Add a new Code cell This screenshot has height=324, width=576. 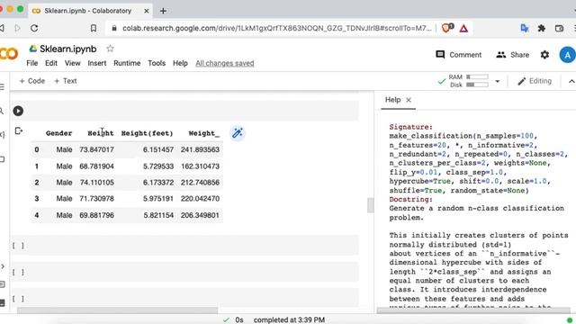(32, 81)
